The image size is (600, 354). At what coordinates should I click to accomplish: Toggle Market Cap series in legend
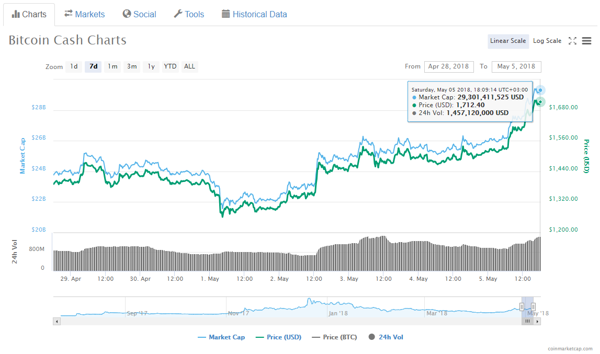coord(221,337)
